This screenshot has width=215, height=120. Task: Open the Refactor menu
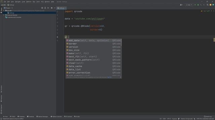pyautogui.click(x=29, y=2)
